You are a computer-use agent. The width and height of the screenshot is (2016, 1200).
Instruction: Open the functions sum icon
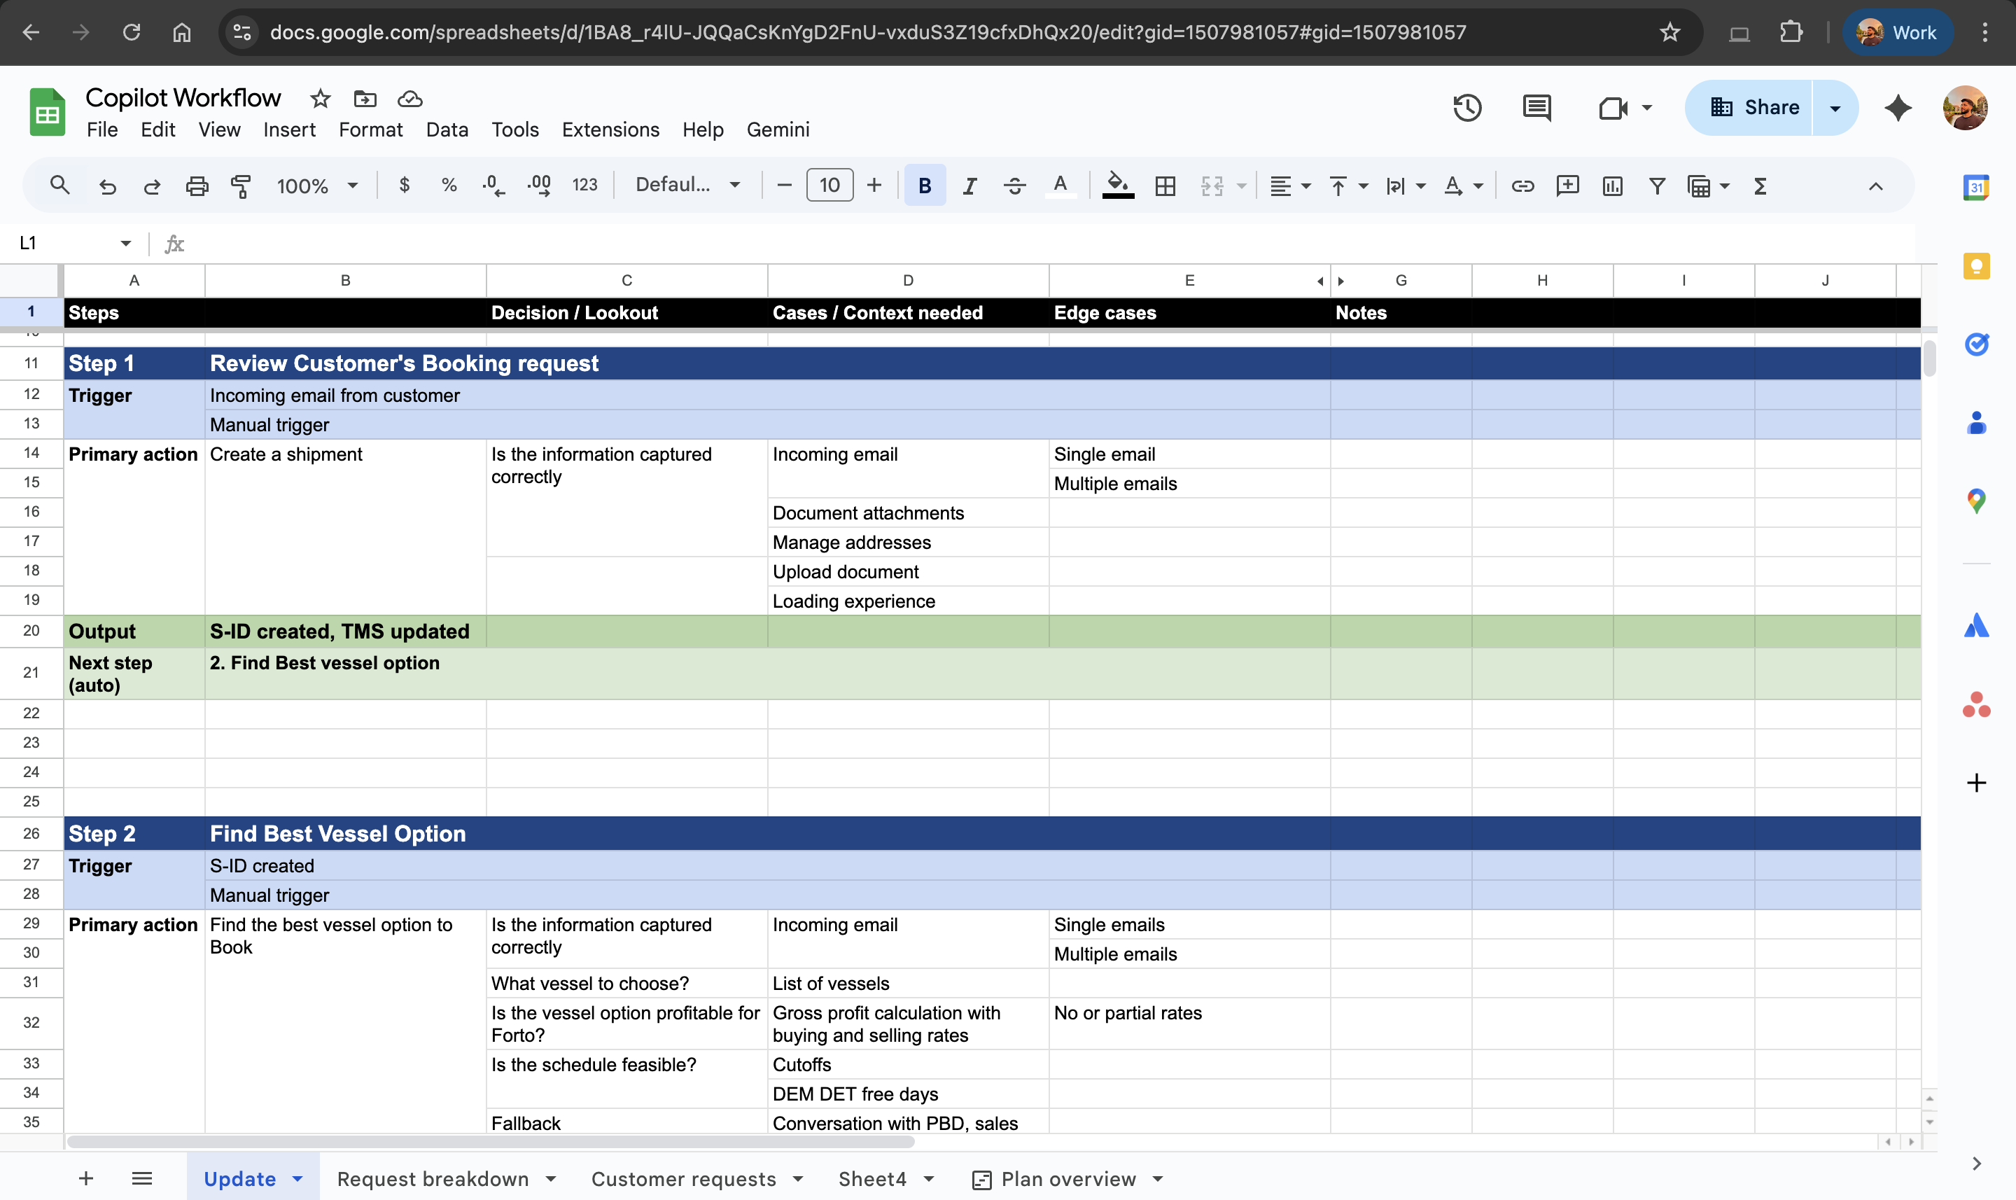1760,186
